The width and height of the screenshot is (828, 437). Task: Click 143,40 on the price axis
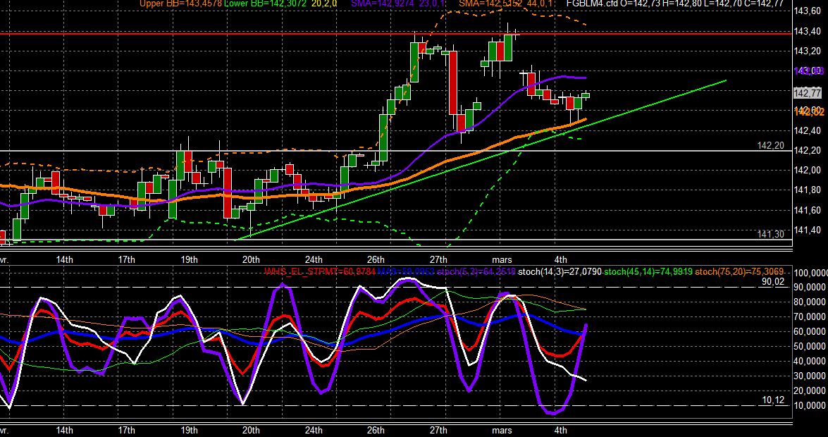pos(808,32)
